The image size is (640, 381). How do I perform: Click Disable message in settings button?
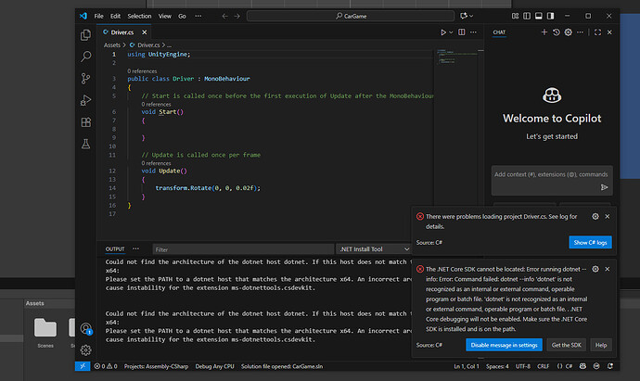[x=505, y=345]
